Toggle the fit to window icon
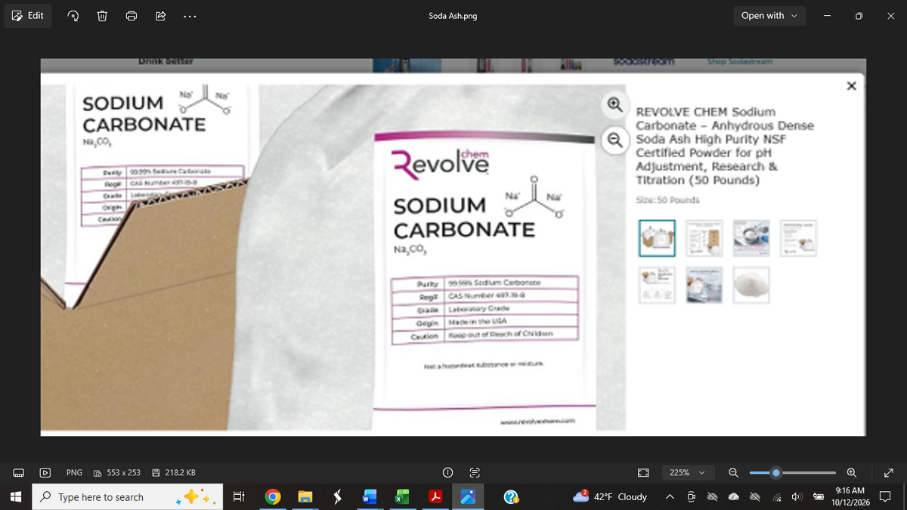This screenshot has height=510, width=907. tap(643, 473)
